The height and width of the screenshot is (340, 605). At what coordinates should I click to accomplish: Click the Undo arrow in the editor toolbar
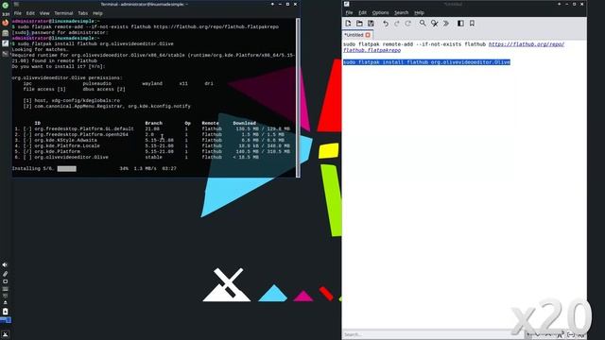[386, 24]
